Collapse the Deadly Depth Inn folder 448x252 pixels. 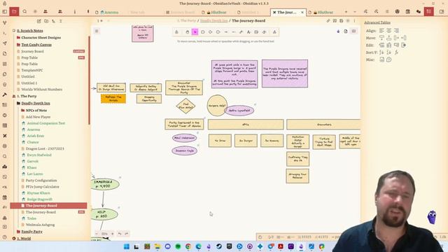point(36,103)
